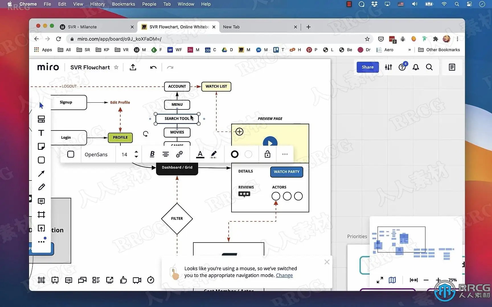Open frames panel in bottom toolbar
Image resolution: width=492 pixels, height=307 pixels.
click(41, 280)
